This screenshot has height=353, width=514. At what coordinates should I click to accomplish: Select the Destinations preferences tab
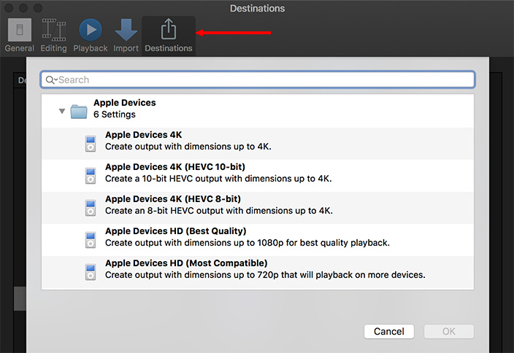coord(169,35)
